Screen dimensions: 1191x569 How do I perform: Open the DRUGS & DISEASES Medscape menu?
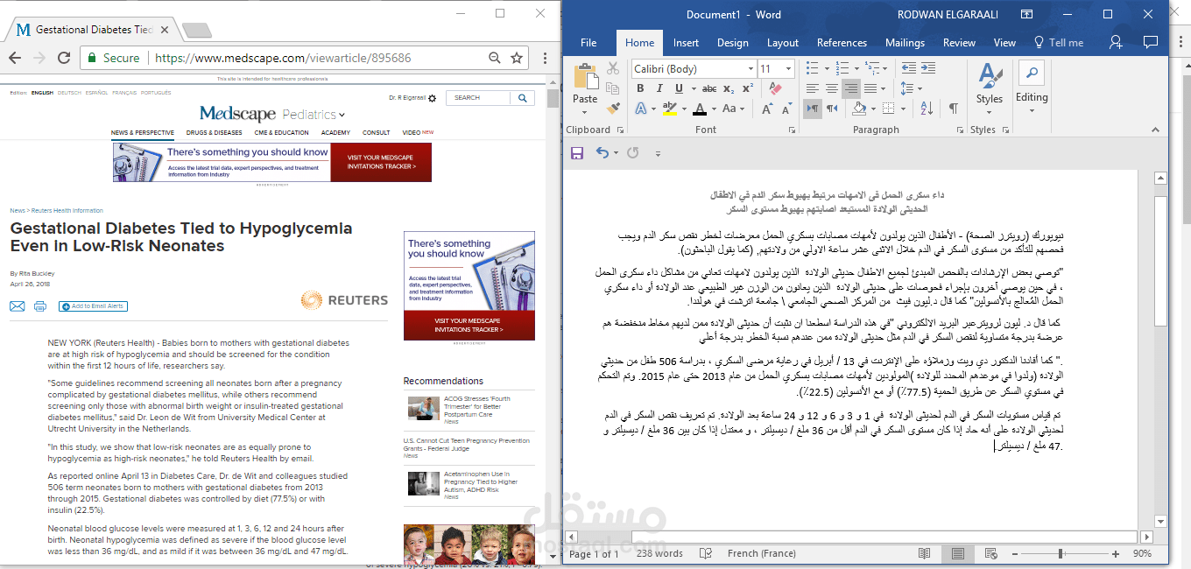coord(214,133)
